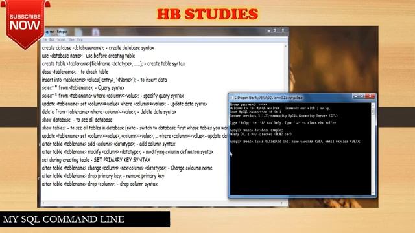Screen dimensions: 415x233
Task: Click the 'create databse <databasename>' line in Notepad
Action: (98, 48)
